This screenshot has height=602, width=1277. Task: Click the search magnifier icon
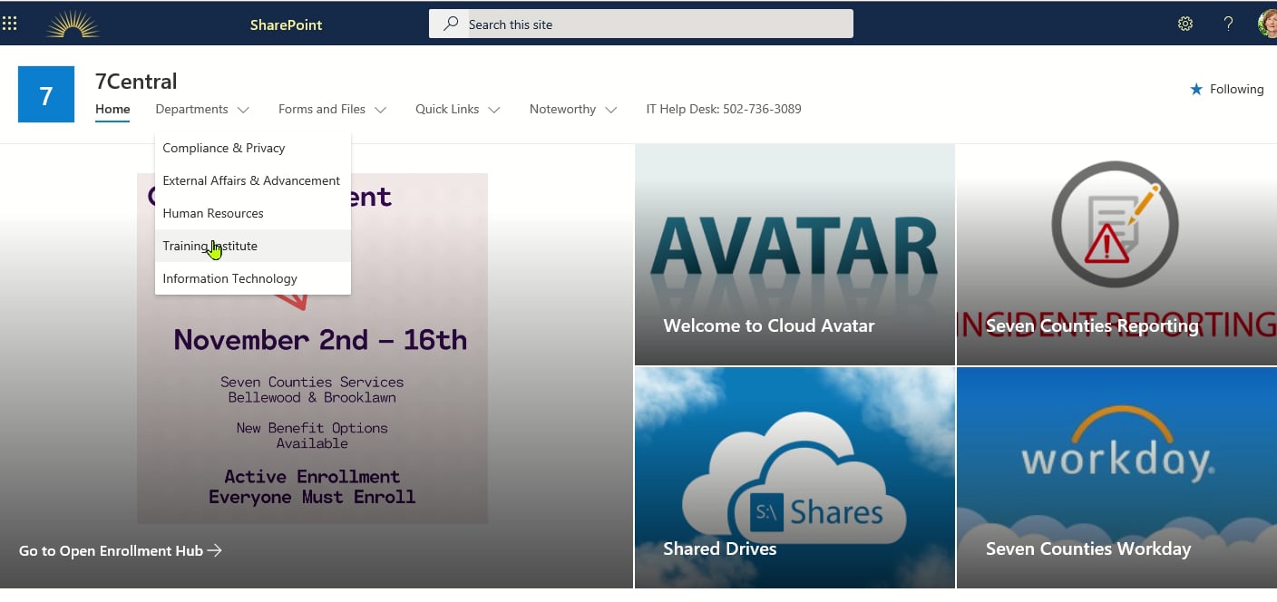coord(451,24)
